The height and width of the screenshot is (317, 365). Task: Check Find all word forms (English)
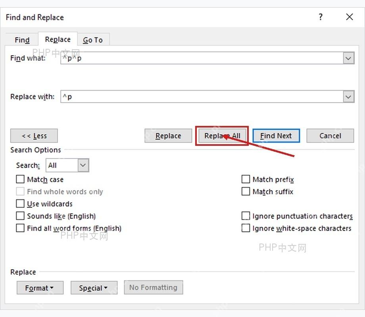20,228
